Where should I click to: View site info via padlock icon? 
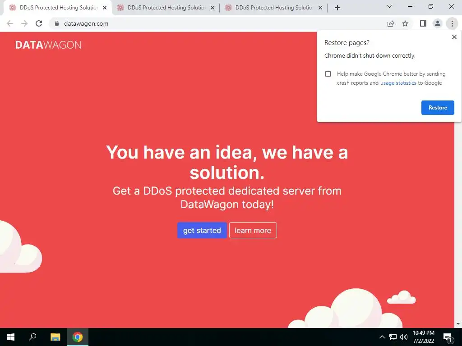(57, 23)
